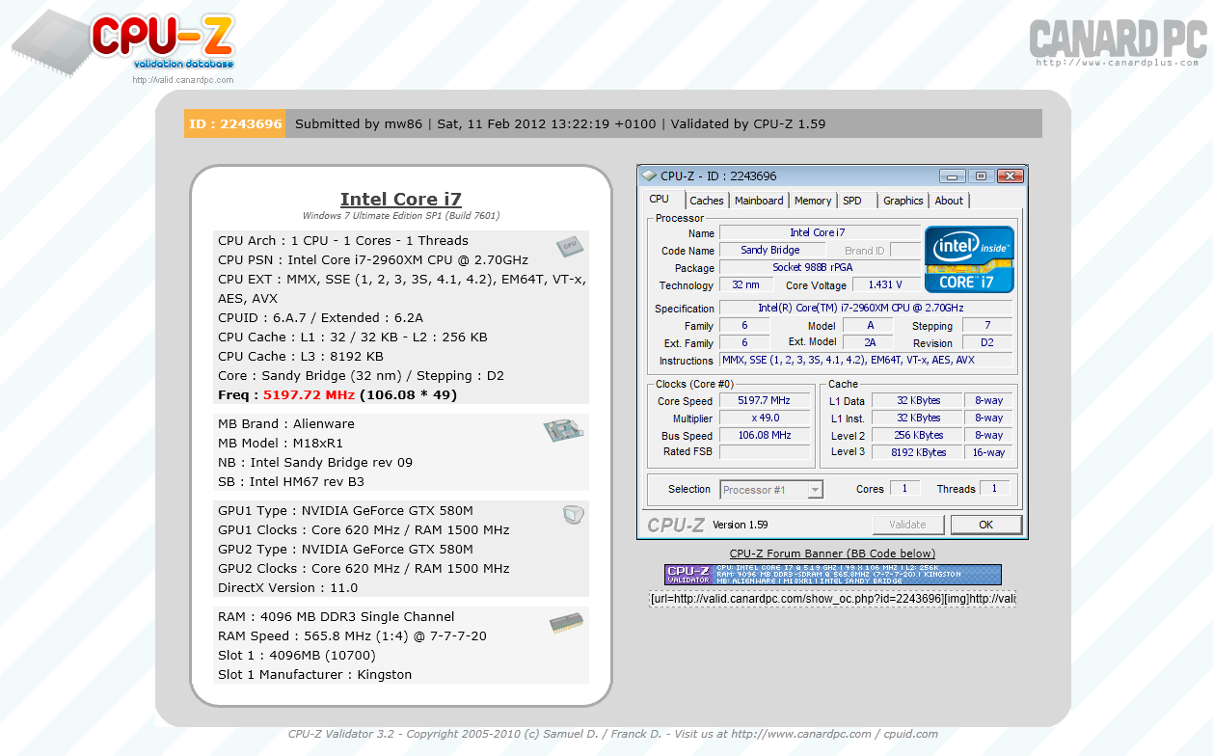The width and height of the screenshot is (1213, 756).
Task: Click the BB code URL text field
Action: pos(832,599)
